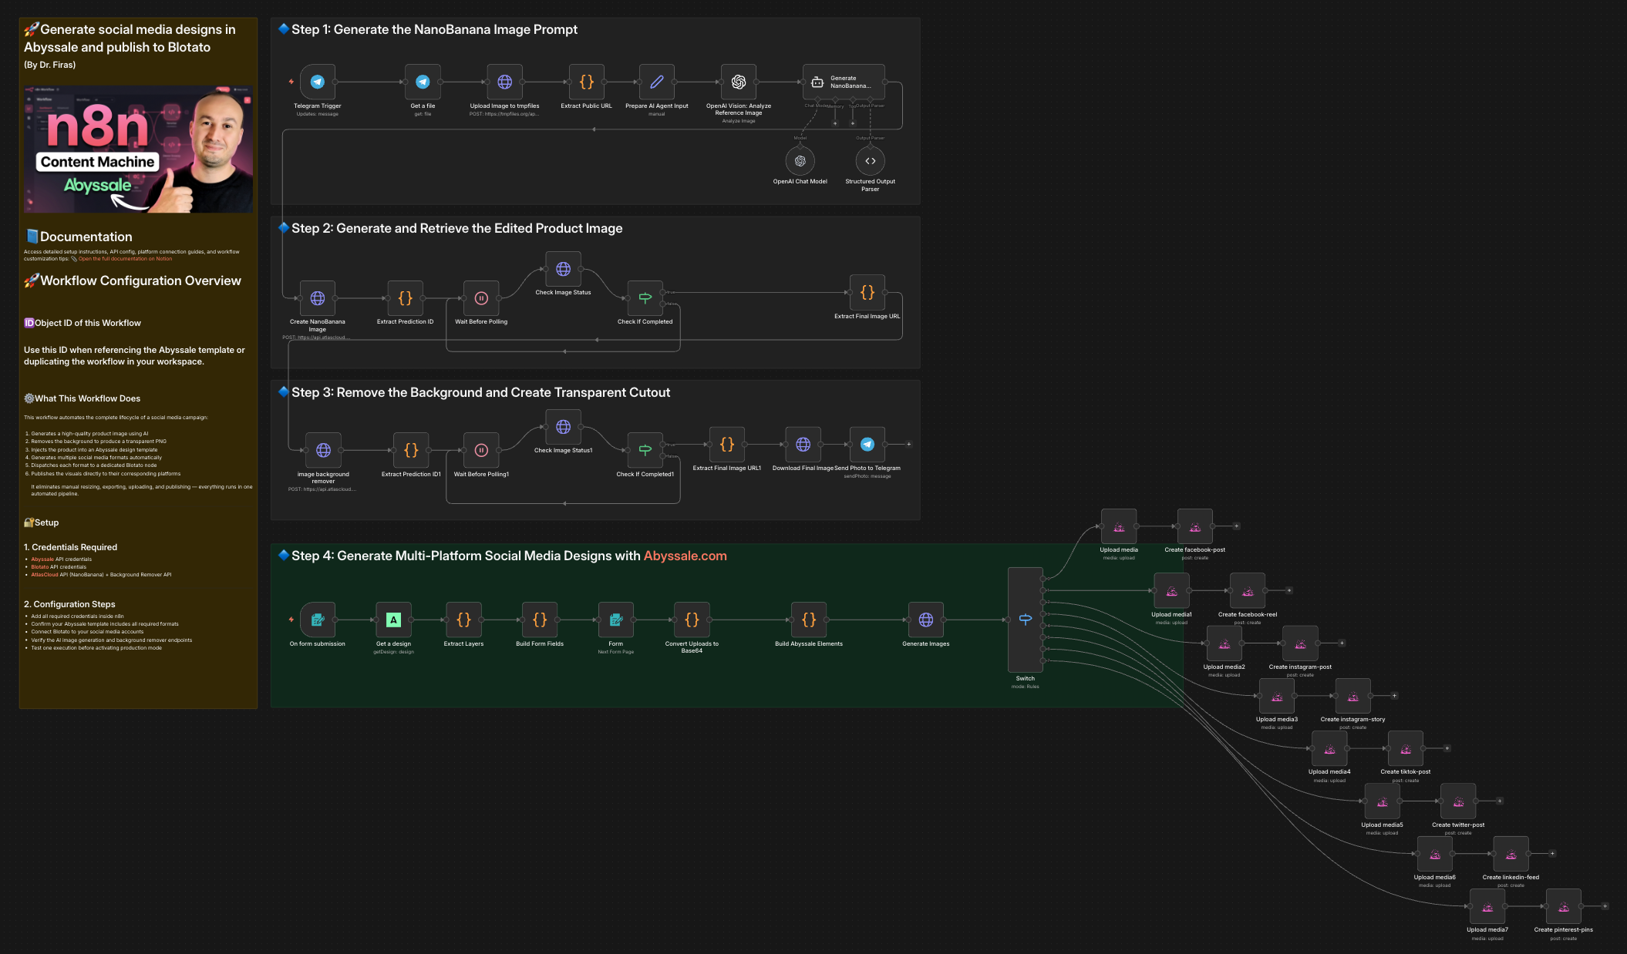Select the Generate Images node
The height and width of the screenshot is (954, 1627).
coord(925,620)
